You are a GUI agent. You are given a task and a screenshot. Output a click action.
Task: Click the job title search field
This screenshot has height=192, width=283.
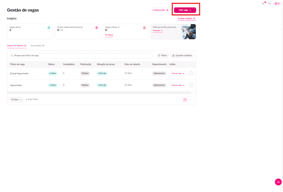point(79,55)
